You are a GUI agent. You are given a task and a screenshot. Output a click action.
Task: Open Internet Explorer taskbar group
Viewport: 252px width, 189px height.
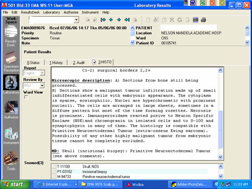coord(55,185)
